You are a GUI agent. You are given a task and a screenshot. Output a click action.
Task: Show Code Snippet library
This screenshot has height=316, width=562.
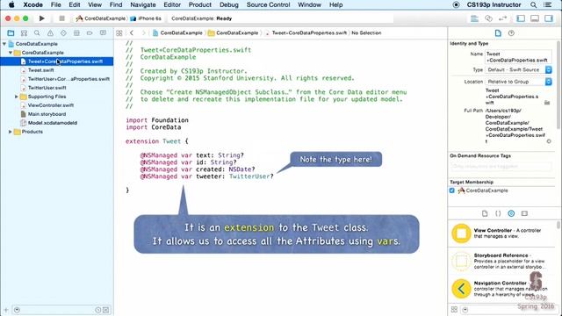pyautogui.click(x=498, y=213)
